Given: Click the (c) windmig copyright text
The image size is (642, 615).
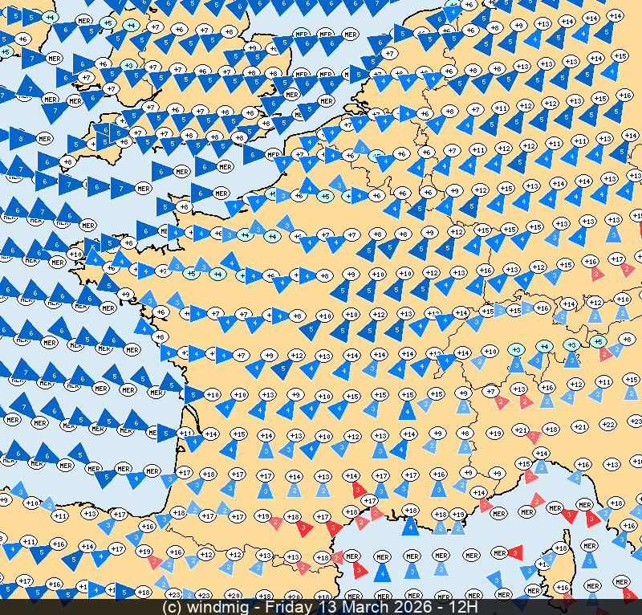Looking at the screenshot, I should click(209, 607).
